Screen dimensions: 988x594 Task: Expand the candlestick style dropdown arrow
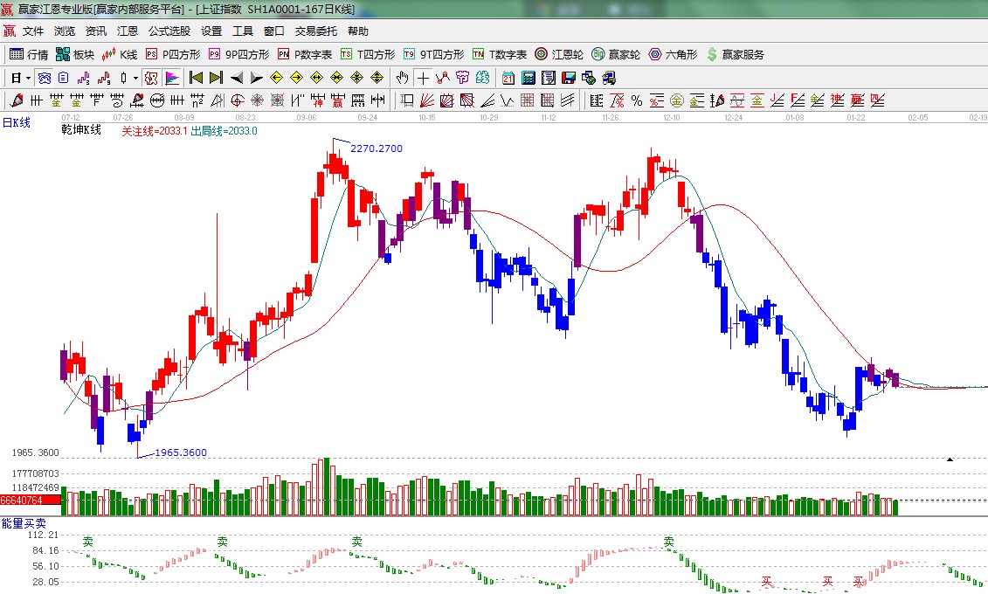(135, 78)
